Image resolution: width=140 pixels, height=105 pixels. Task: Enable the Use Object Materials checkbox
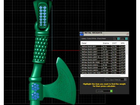[x=125, y=79]
